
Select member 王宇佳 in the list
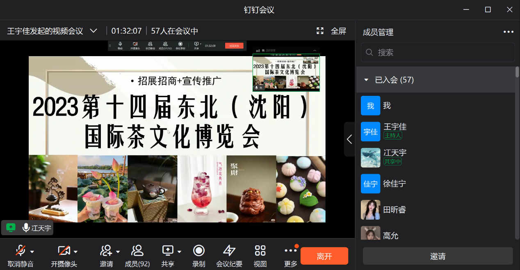pos(436,132)
